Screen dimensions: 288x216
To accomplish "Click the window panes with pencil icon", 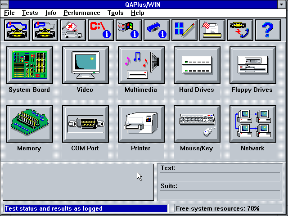I will pyautogui.click(x=184, y=30).
